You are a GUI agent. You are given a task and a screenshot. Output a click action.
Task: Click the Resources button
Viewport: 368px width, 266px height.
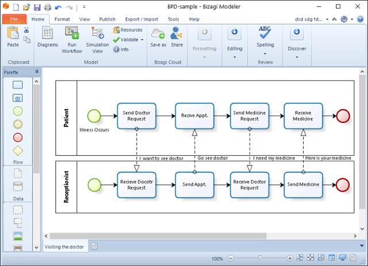coord(128,30)
